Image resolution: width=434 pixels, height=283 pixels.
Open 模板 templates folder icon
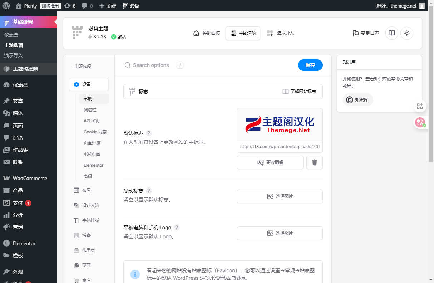[6, 255]
